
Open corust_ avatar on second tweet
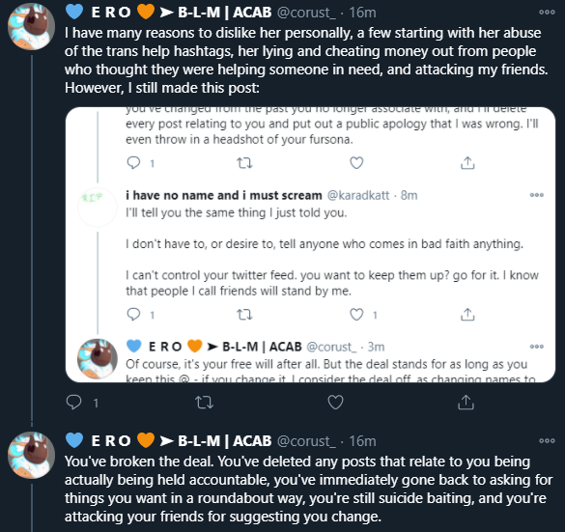(x=31, y=455)
